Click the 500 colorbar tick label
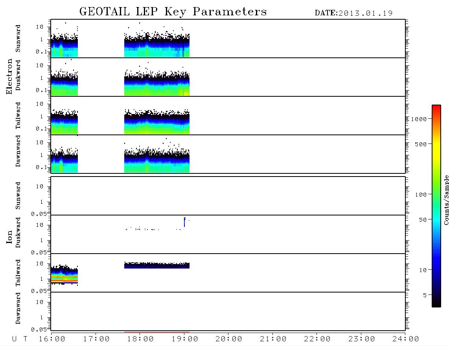Screen dimensions: 449x346 pyautogui.click(x=421, y=144)
